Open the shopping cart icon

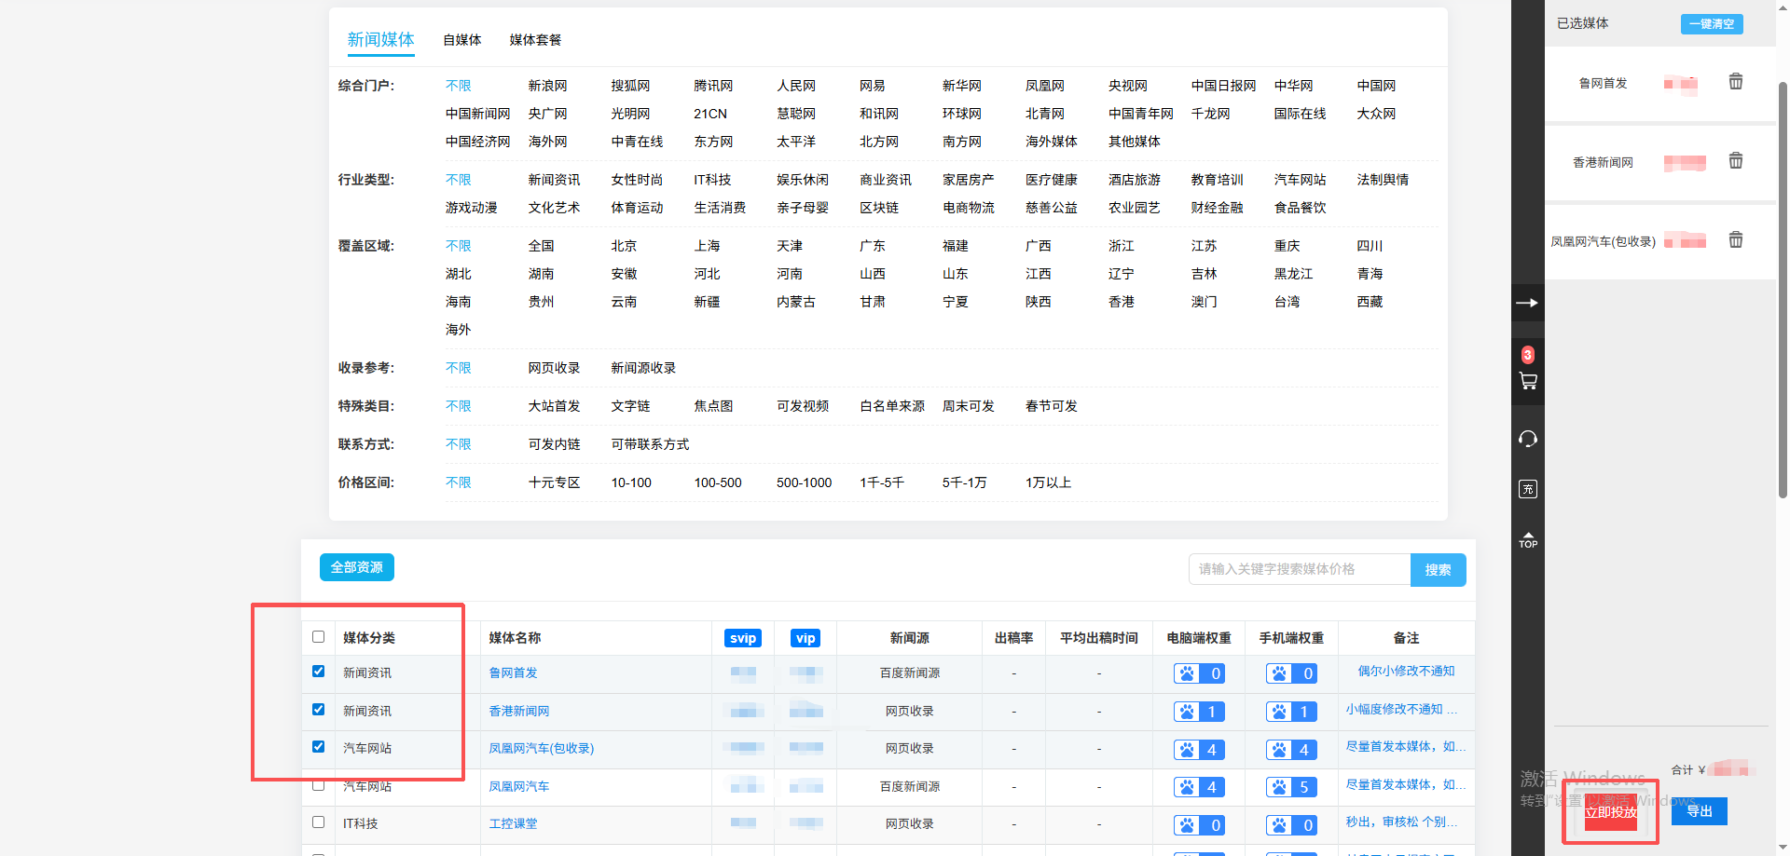[x=1527, y=381]
